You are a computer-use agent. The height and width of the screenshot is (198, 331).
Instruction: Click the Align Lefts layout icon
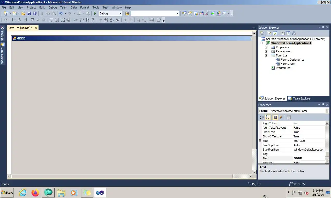pos(14,20)
